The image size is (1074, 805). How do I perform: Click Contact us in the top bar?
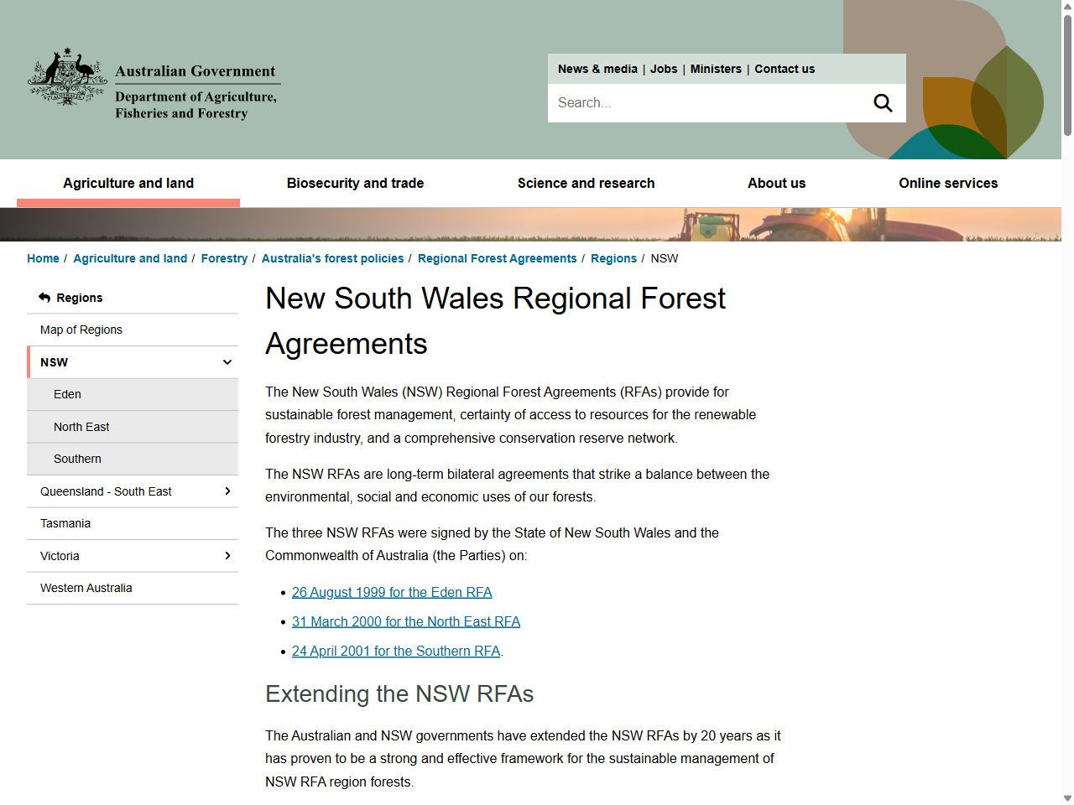point(784,69)
